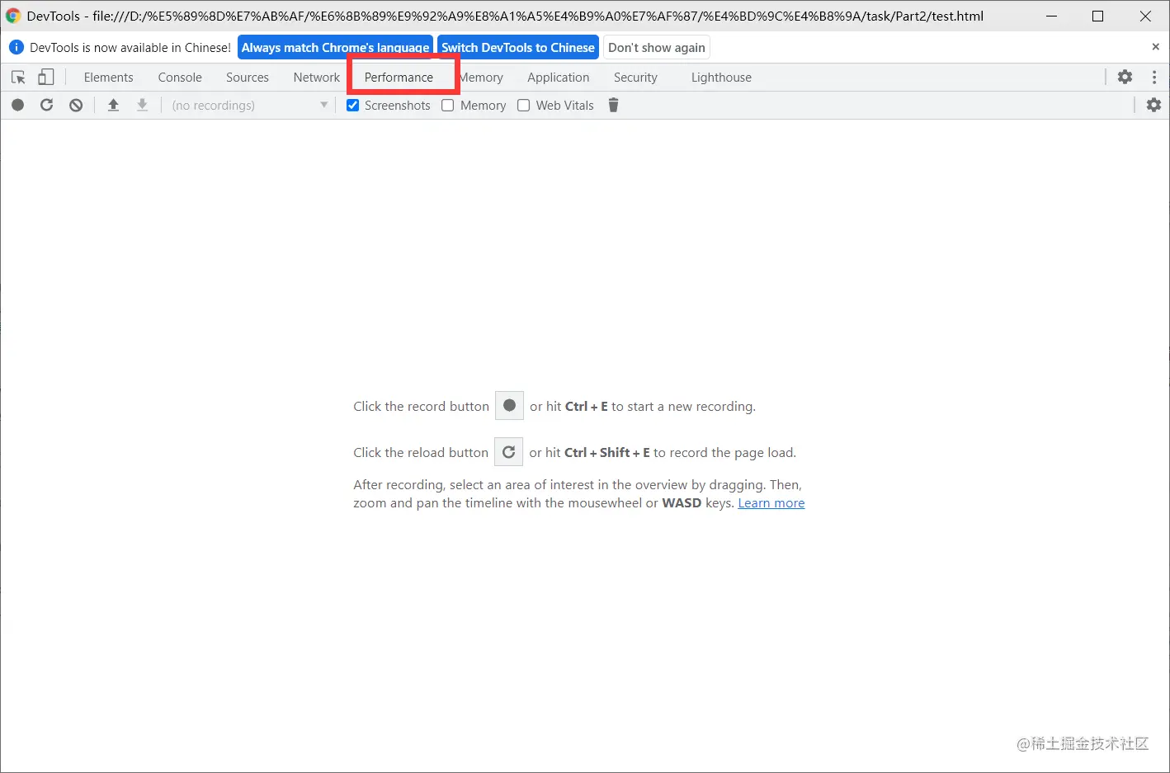Open the (no recordings) dropdown
The width and height of the screenshot is (1170, 773).
(249, 105)
